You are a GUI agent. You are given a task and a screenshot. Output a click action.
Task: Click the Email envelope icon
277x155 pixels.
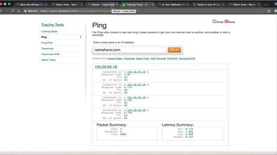coord(214,22)
